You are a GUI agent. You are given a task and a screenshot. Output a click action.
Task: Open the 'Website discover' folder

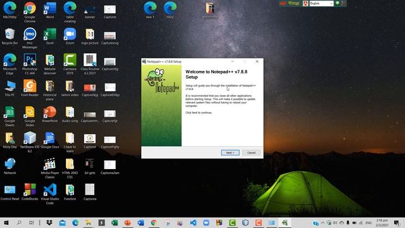pos(50,64)
